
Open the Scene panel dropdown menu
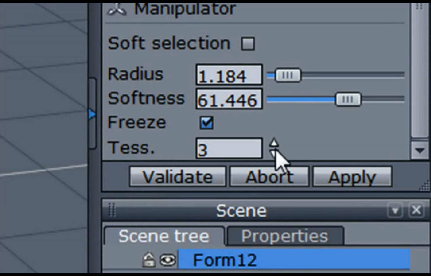pos(395,210)
